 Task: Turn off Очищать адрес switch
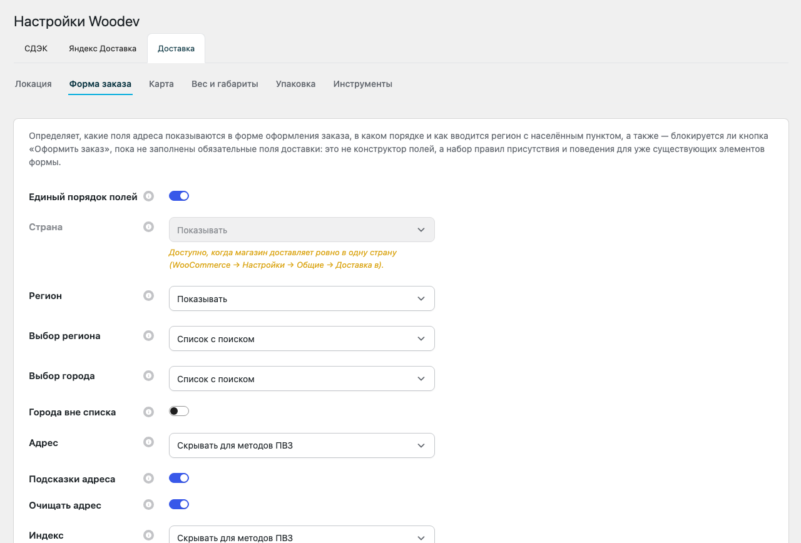click(x=179, y=504)
